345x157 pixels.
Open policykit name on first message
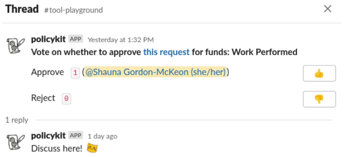[48, 39]
